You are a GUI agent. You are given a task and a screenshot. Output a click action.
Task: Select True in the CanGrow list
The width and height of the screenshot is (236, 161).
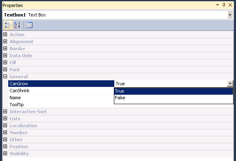174,91
